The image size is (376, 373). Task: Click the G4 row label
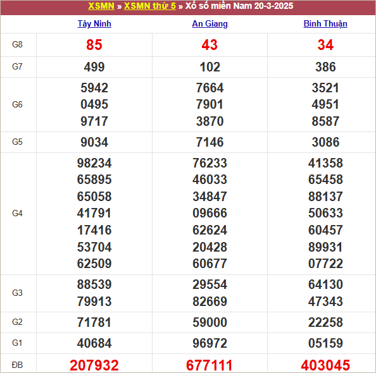tap(17, 213)
